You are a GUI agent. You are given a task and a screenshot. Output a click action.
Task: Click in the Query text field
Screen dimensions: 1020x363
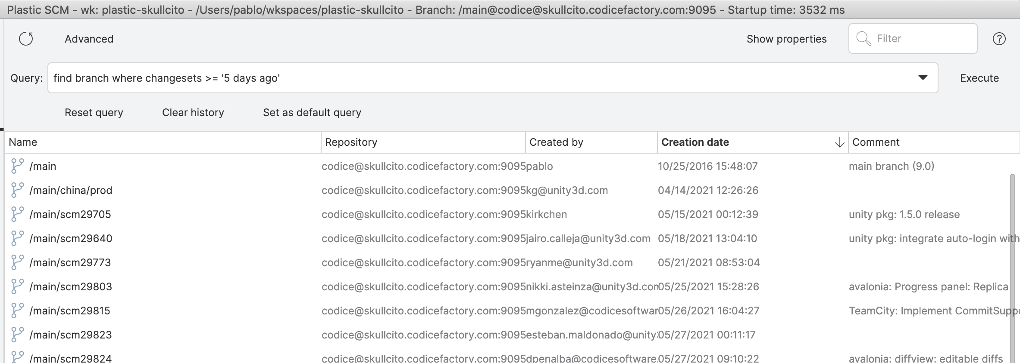point(493,78)
